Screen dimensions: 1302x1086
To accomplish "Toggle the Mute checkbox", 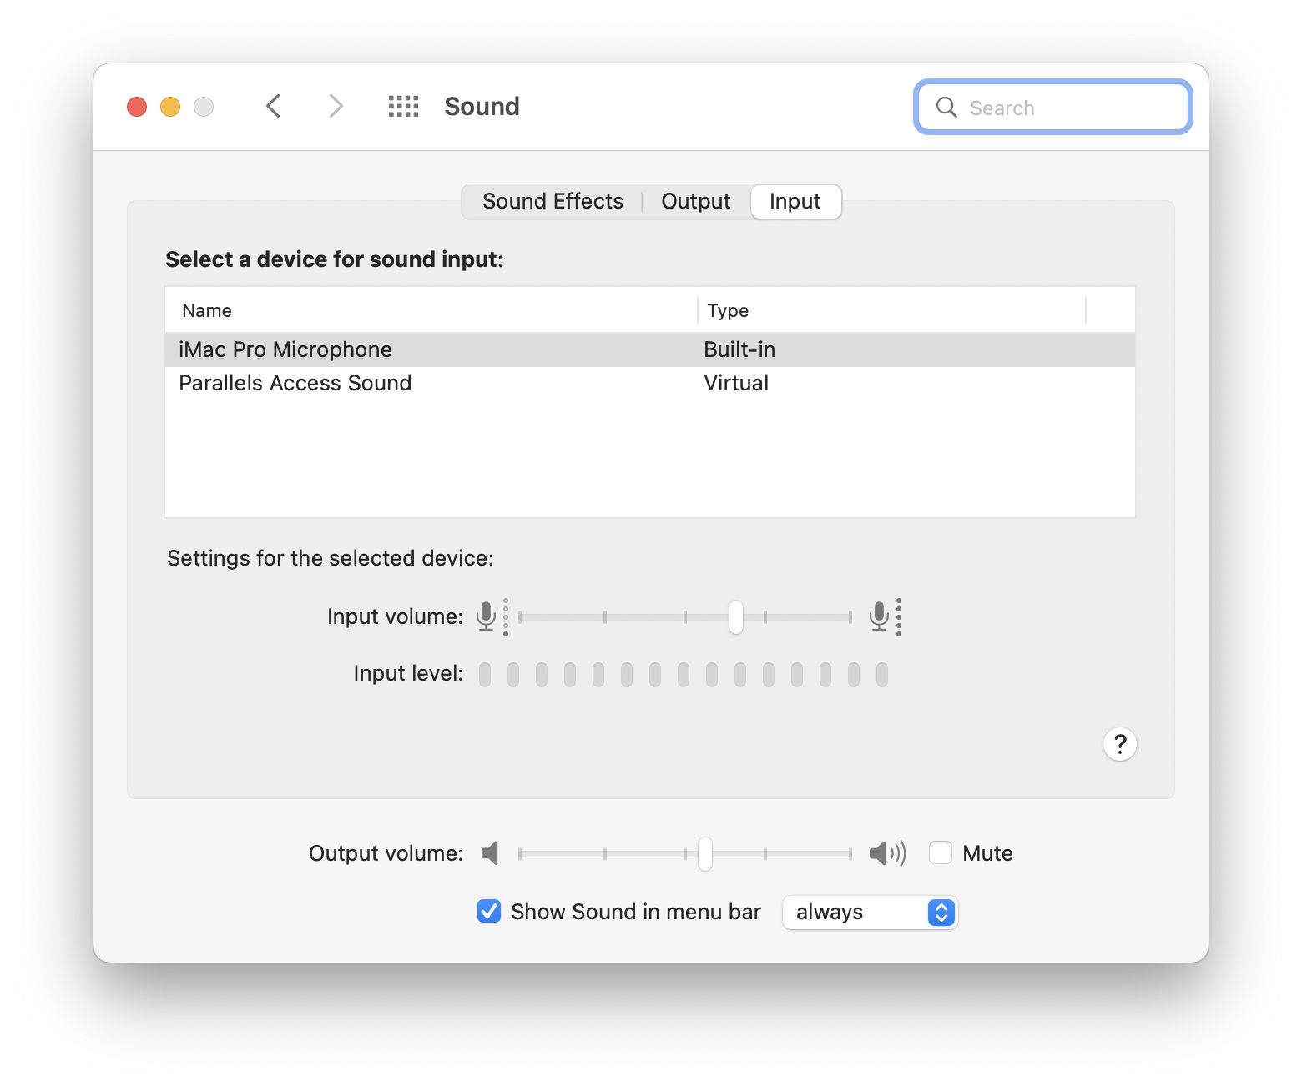I will tap(941, 852).
